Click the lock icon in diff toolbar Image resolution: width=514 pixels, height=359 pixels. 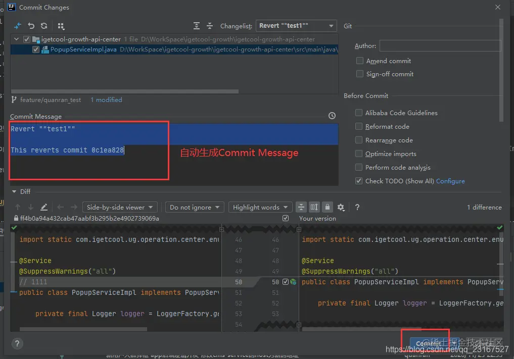pos(327,207)
